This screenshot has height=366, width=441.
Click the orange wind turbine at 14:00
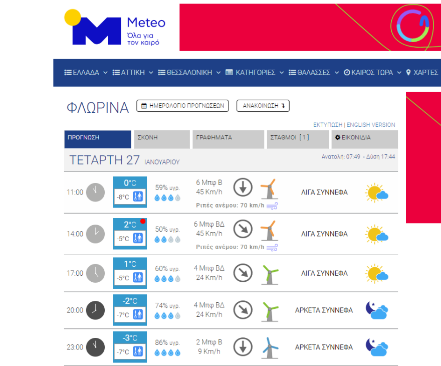[x=269, y=230]
